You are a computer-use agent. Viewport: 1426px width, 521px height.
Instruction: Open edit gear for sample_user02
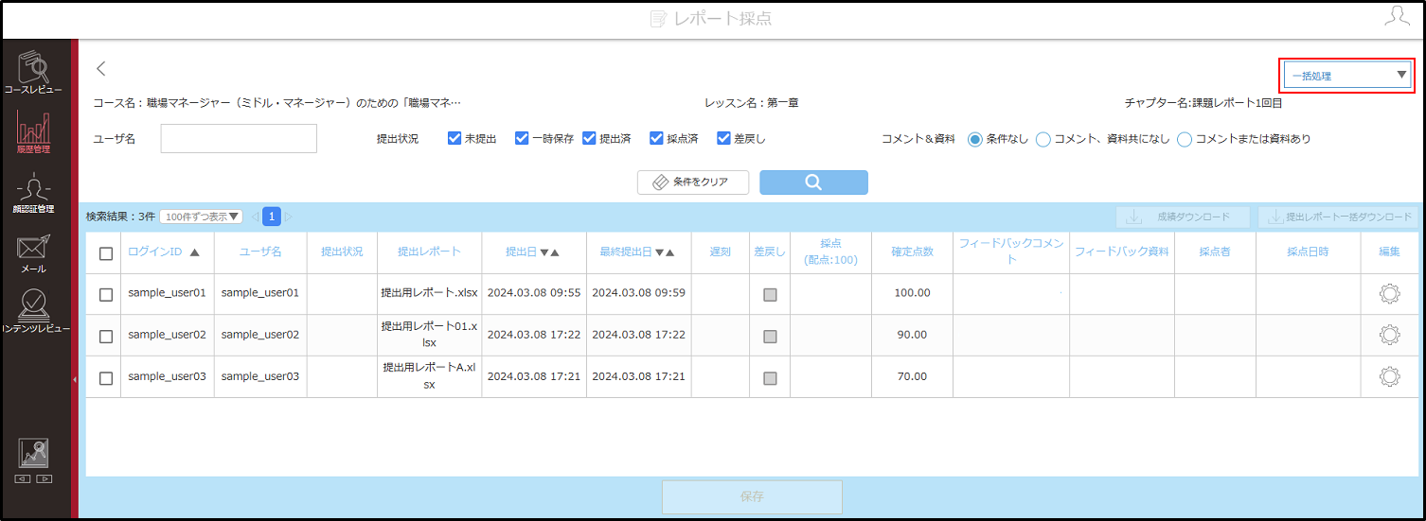click(1389, 335)
